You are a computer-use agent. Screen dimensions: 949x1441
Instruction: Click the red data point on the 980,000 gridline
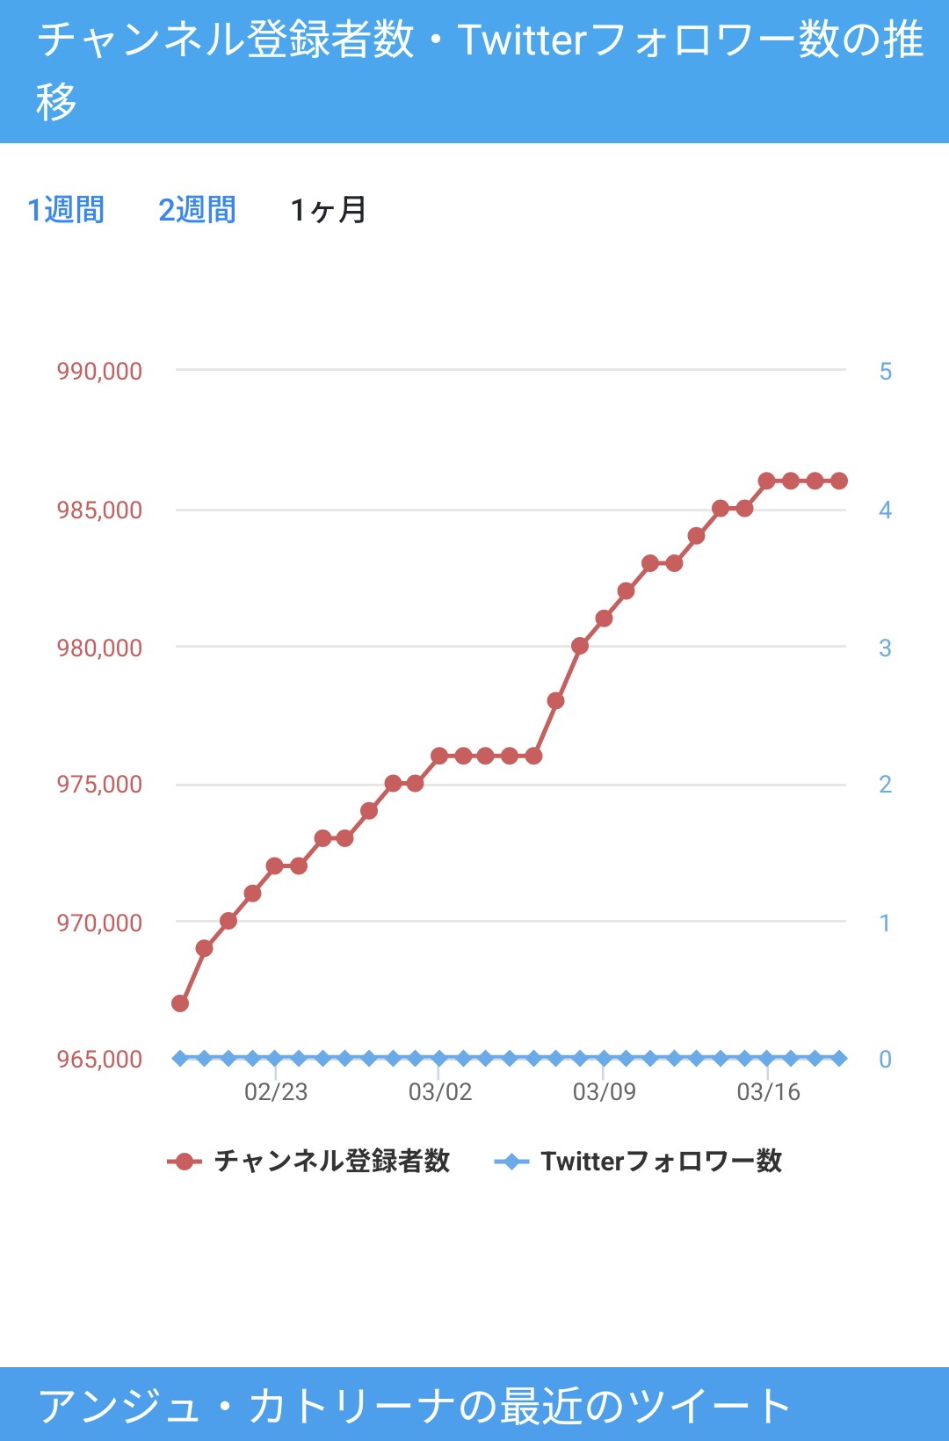580,646
